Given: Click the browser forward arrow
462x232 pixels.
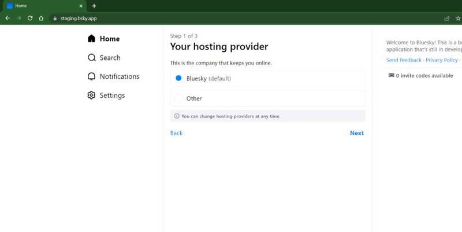Looking at the screenshot, I should (x=19, y=18).
